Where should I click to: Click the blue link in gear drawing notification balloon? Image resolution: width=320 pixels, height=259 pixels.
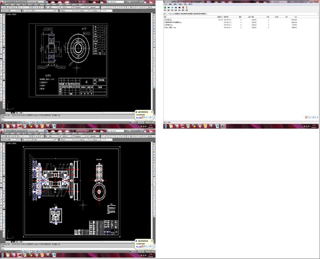139,117
